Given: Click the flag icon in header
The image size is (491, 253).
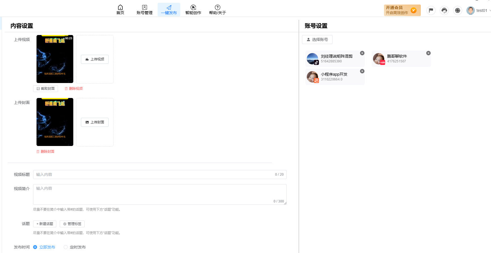Looking at the screenshot, I should click(431, 10).
